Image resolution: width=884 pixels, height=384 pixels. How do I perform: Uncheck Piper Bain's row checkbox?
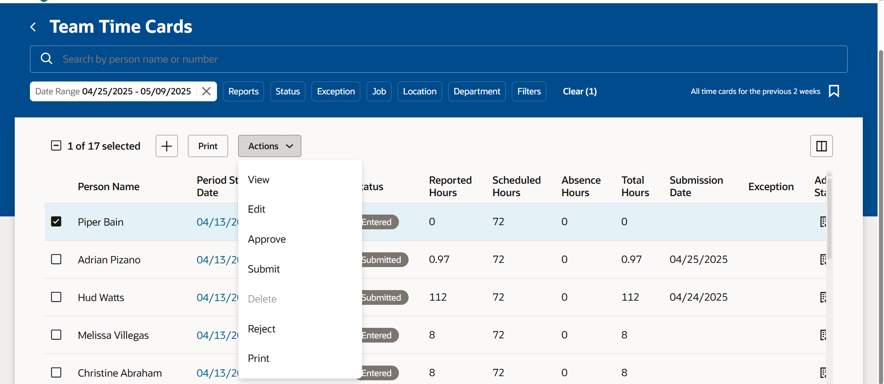point(56,221)
